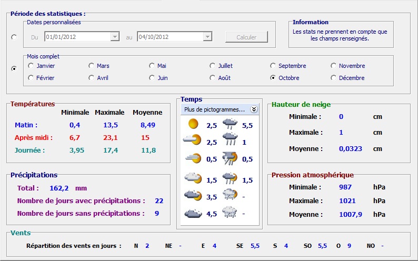Screen dimensions: 418x261
Task: Click the SO wind value 5,5
Action: (323, 246)
